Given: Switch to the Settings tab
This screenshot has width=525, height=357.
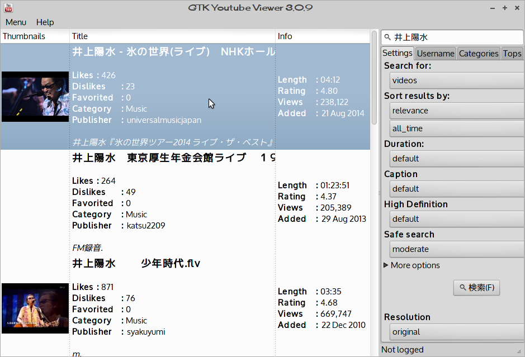Looking at the screenshot, I should [398, 53].
